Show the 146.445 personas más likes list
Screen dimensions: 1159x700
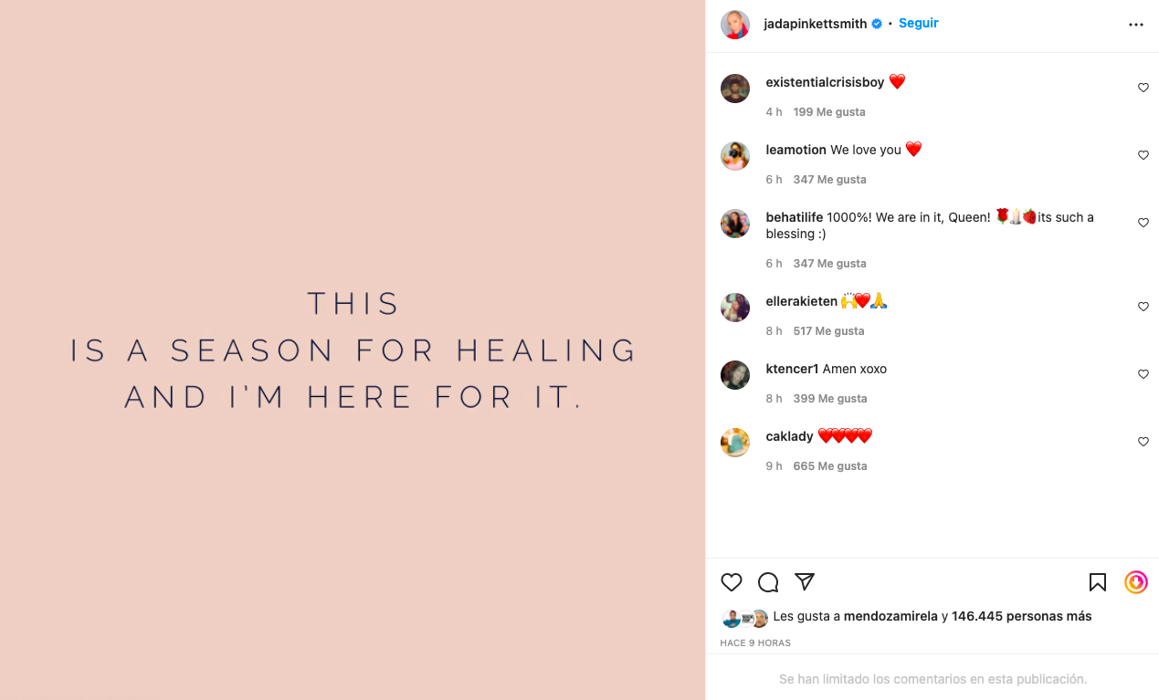tap(1021, 616)
